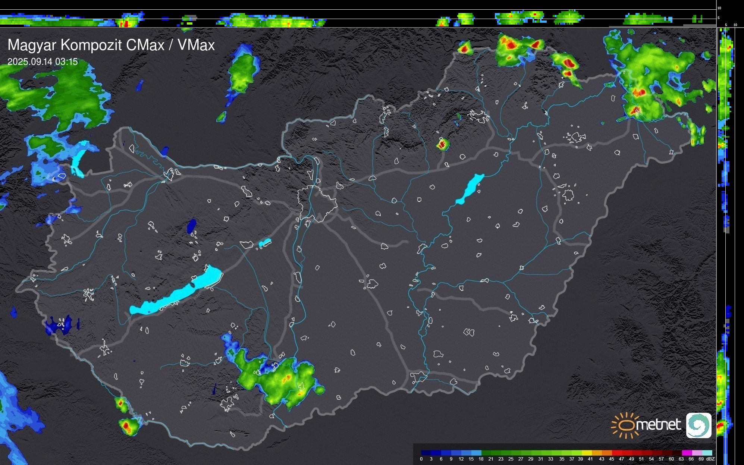This screenshot has height=465, width=744.
Task: Click the 2025.09.14 03:15 timestamp
Action: [43, 62]
